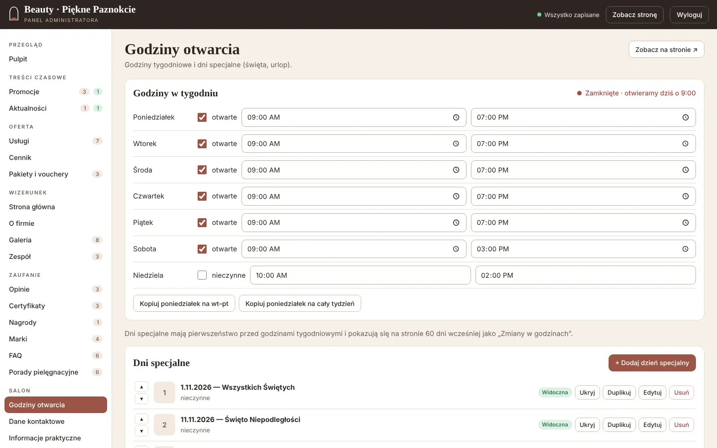Open clock picker for Czwartek closing time
Viewport: 717px width, 448px height.
coord(685,196)
